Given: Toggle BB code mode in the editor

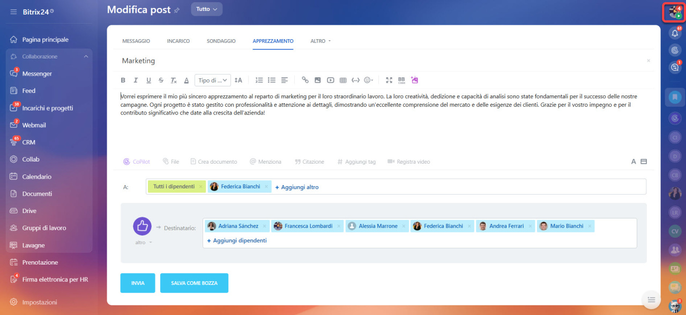Looking at the screenshot, I should (x=401, y=80).
